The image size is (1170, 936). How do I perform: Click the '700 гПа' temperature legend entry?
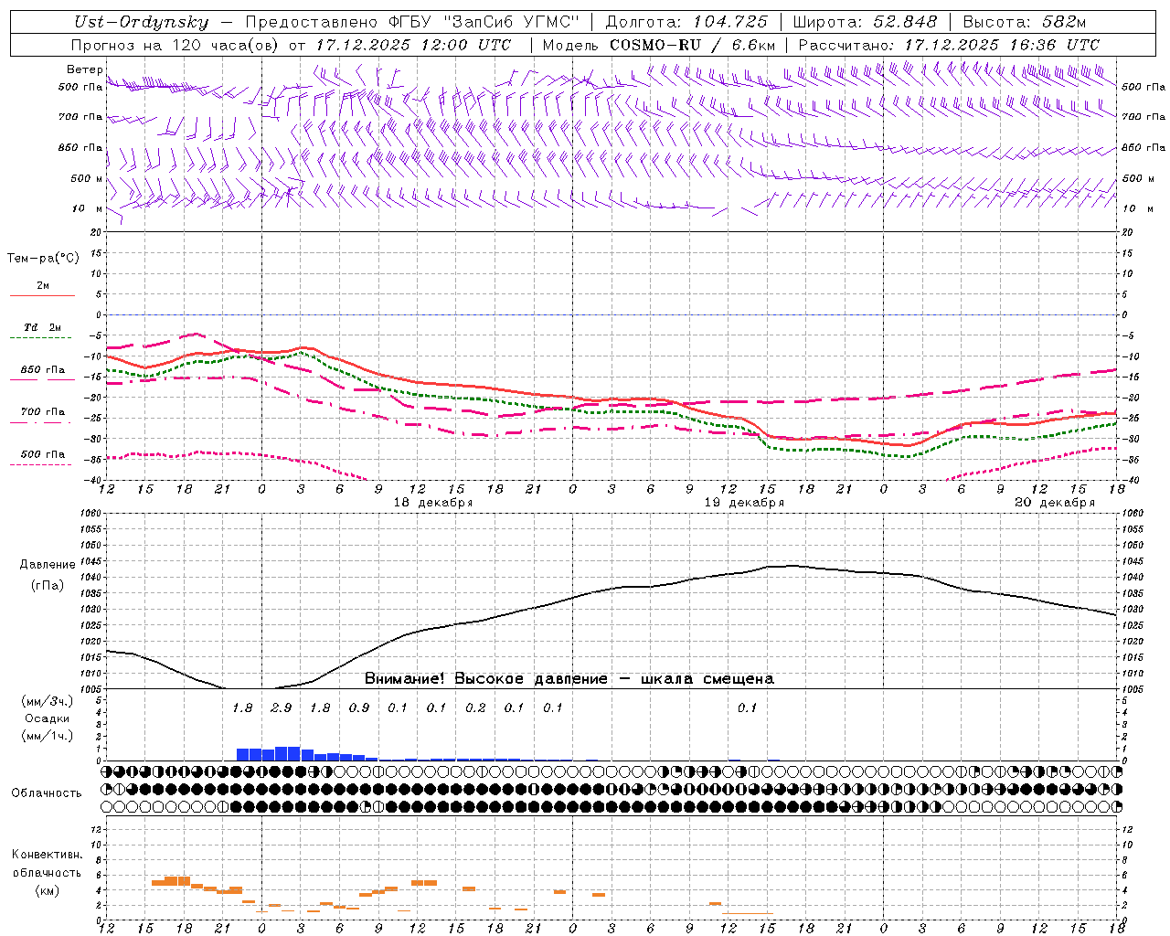click(43, 412)
